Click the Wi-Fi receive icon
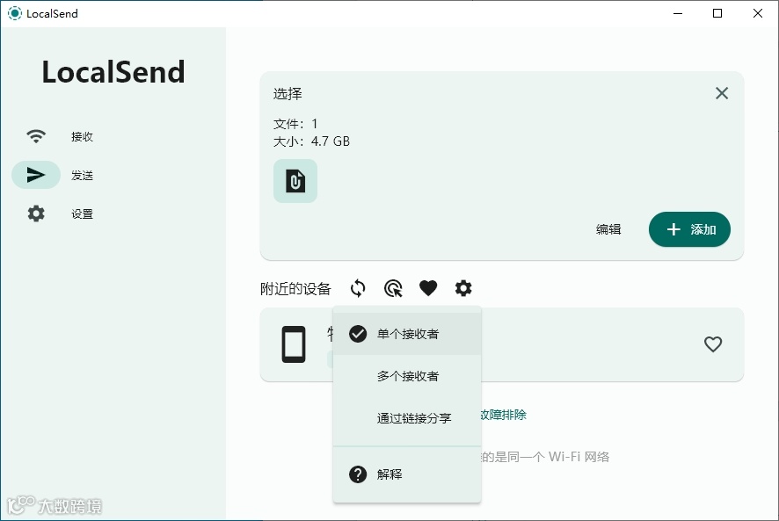 (36, 136)
